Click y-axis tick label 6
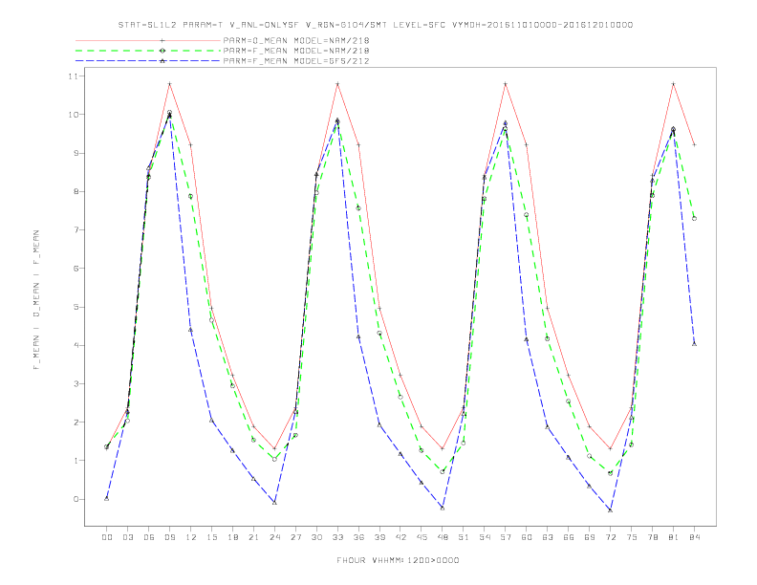The width and height of the screenshot is (757, 585). [x=76, y=269]
